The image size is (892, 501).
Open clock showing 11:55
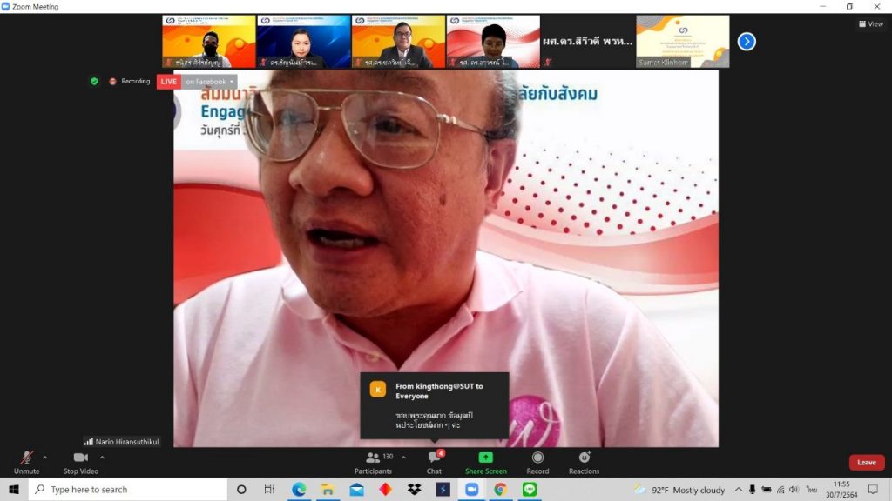841,489
